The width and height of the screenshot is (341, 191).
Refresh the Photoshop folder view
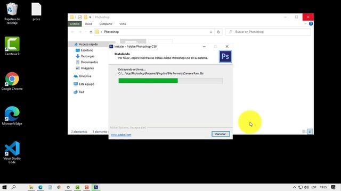tap(218, 32)
